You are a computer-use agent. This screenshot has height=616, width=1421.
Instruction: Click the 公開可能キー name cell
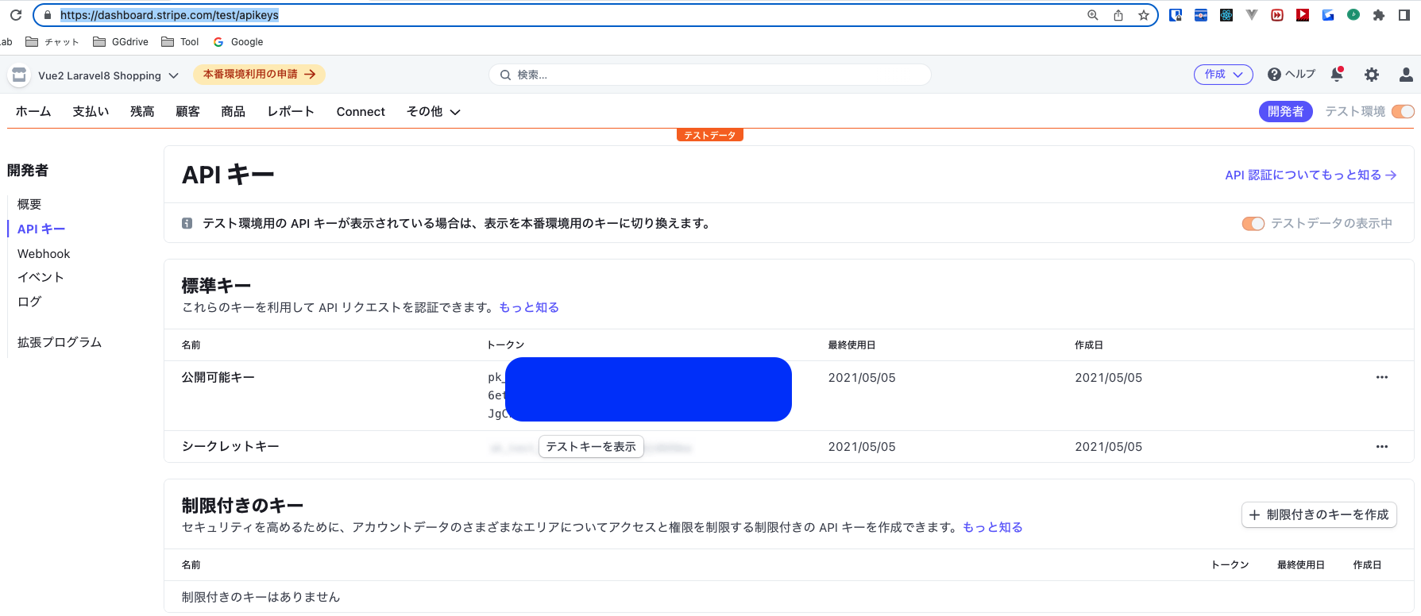218,378
